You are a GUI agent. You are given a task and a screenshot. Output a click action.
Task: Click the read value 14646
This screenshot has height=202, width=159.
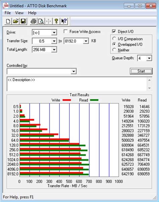(144, 107)
